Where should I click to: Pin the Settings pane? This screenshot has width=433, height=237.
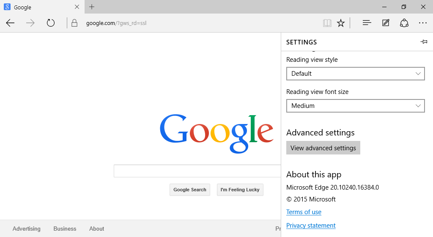click(424, 42)
